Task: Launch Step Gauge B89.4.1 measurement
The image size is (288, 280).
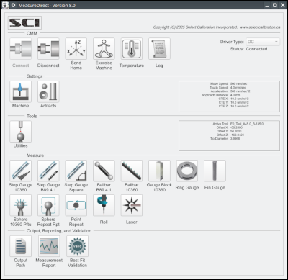Action: point(48,171)
